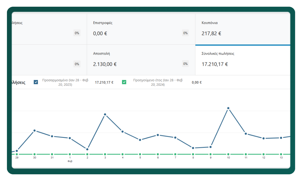Click the blue data point above day 30
The height and width of the screenshot is (181, 301).
coord(35,131)
